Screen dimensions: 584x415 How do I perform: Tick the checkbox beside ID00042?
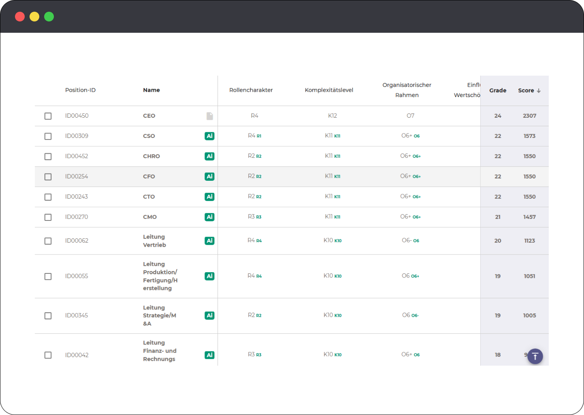(48, 355)
